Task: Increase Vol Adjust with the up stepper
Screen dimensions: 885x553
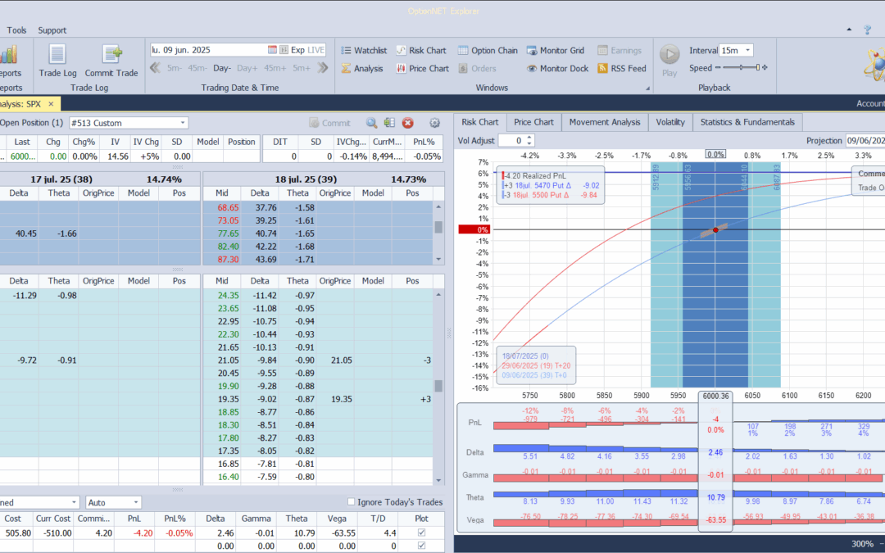Action: [529, 137]
